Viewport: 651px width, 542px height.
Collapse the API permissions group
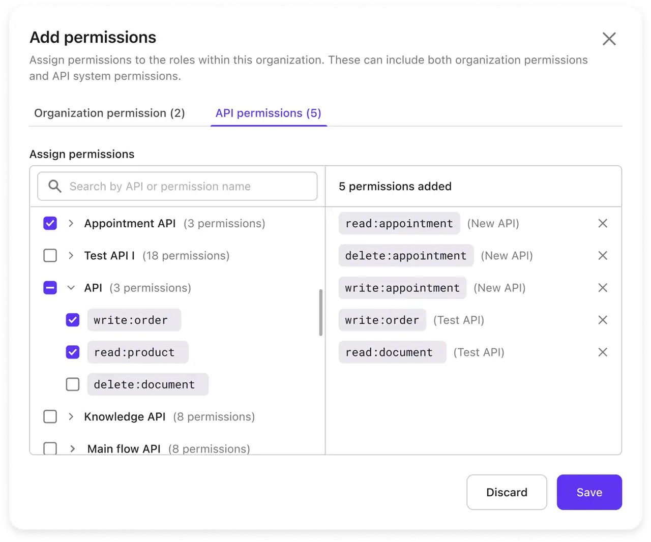tap(72, 288)
